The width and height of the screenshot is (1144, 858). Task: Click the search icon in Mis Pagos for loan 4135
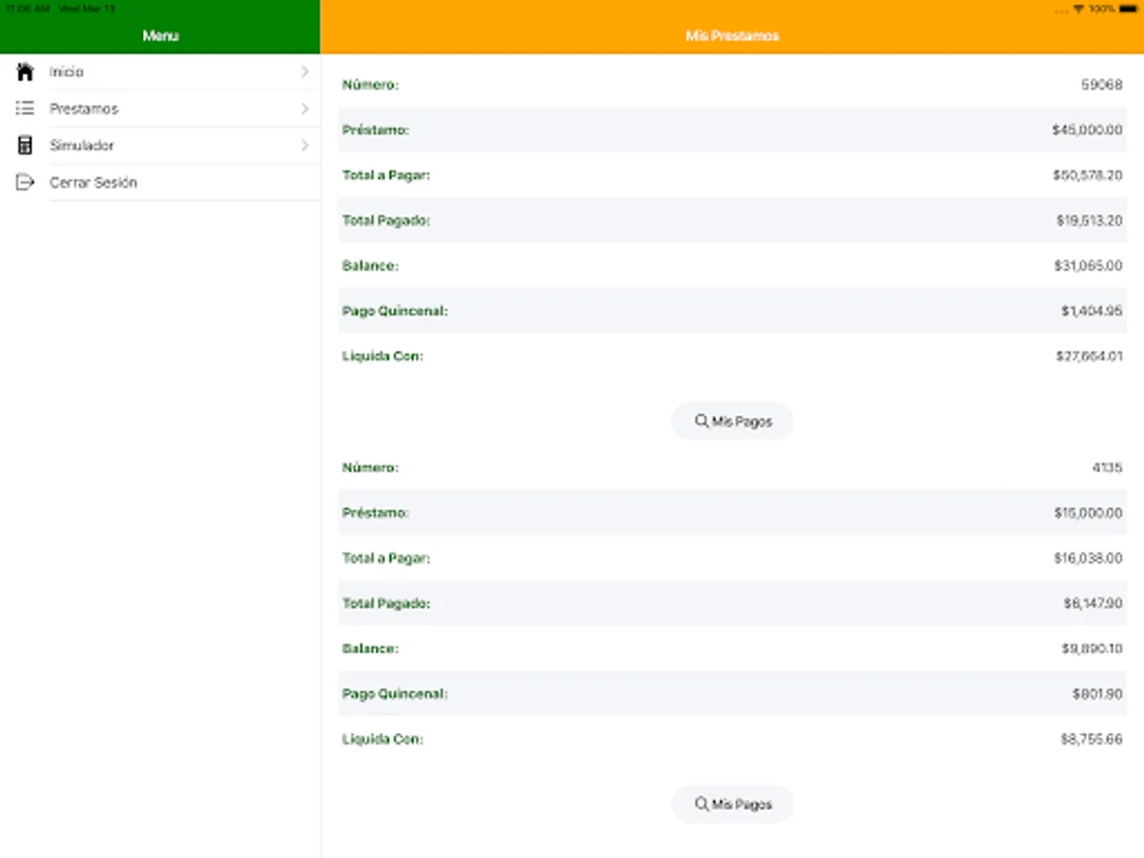coord(702,804)
